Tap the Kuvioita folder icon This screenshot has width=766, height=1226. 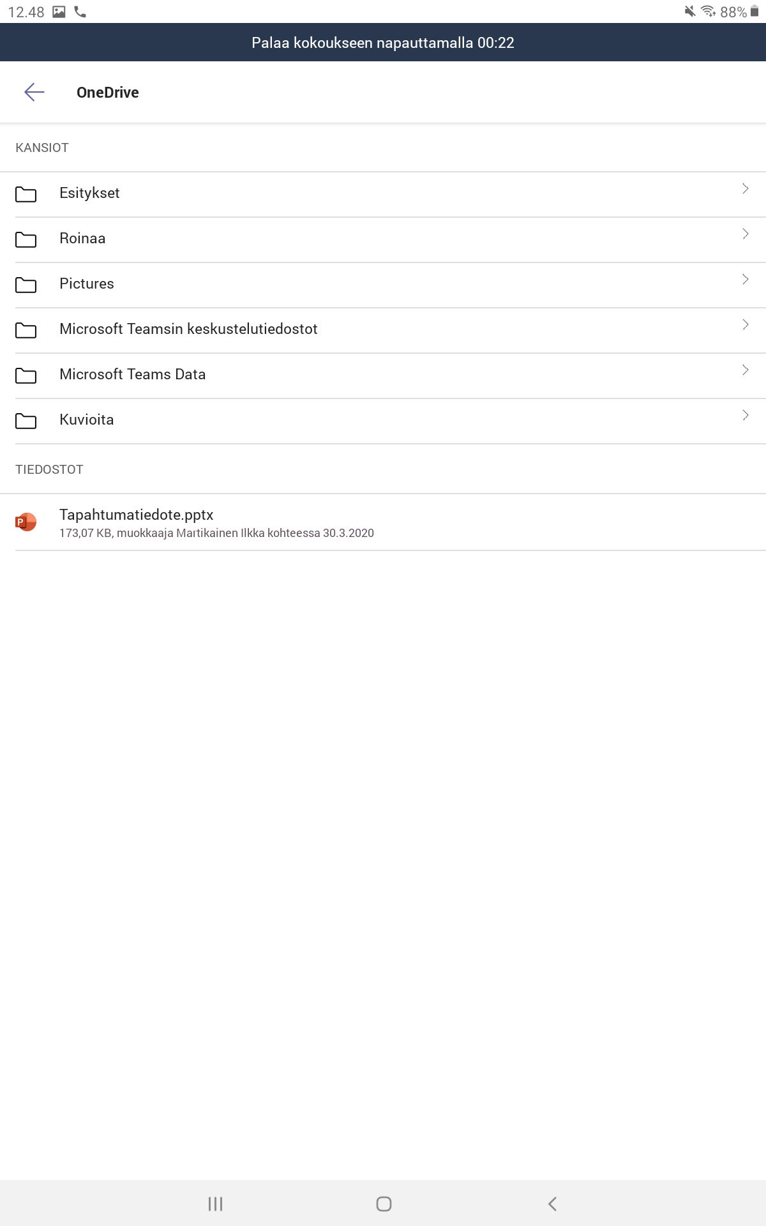pos(26,421)
